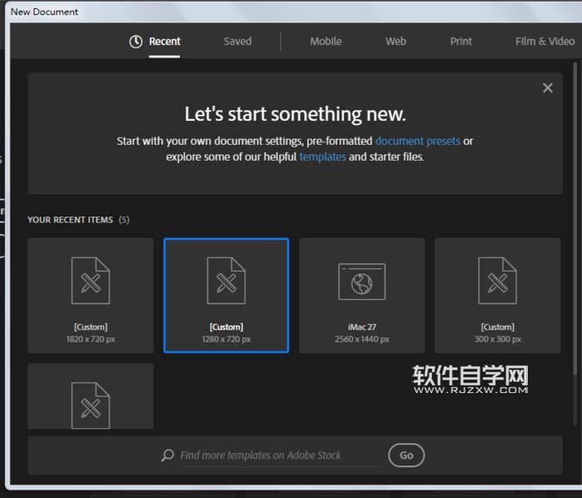This screenshot has width=582, height=498.
Task: Click the document icon of 1820 x 720 preset
Action: [x=91, y=281]
